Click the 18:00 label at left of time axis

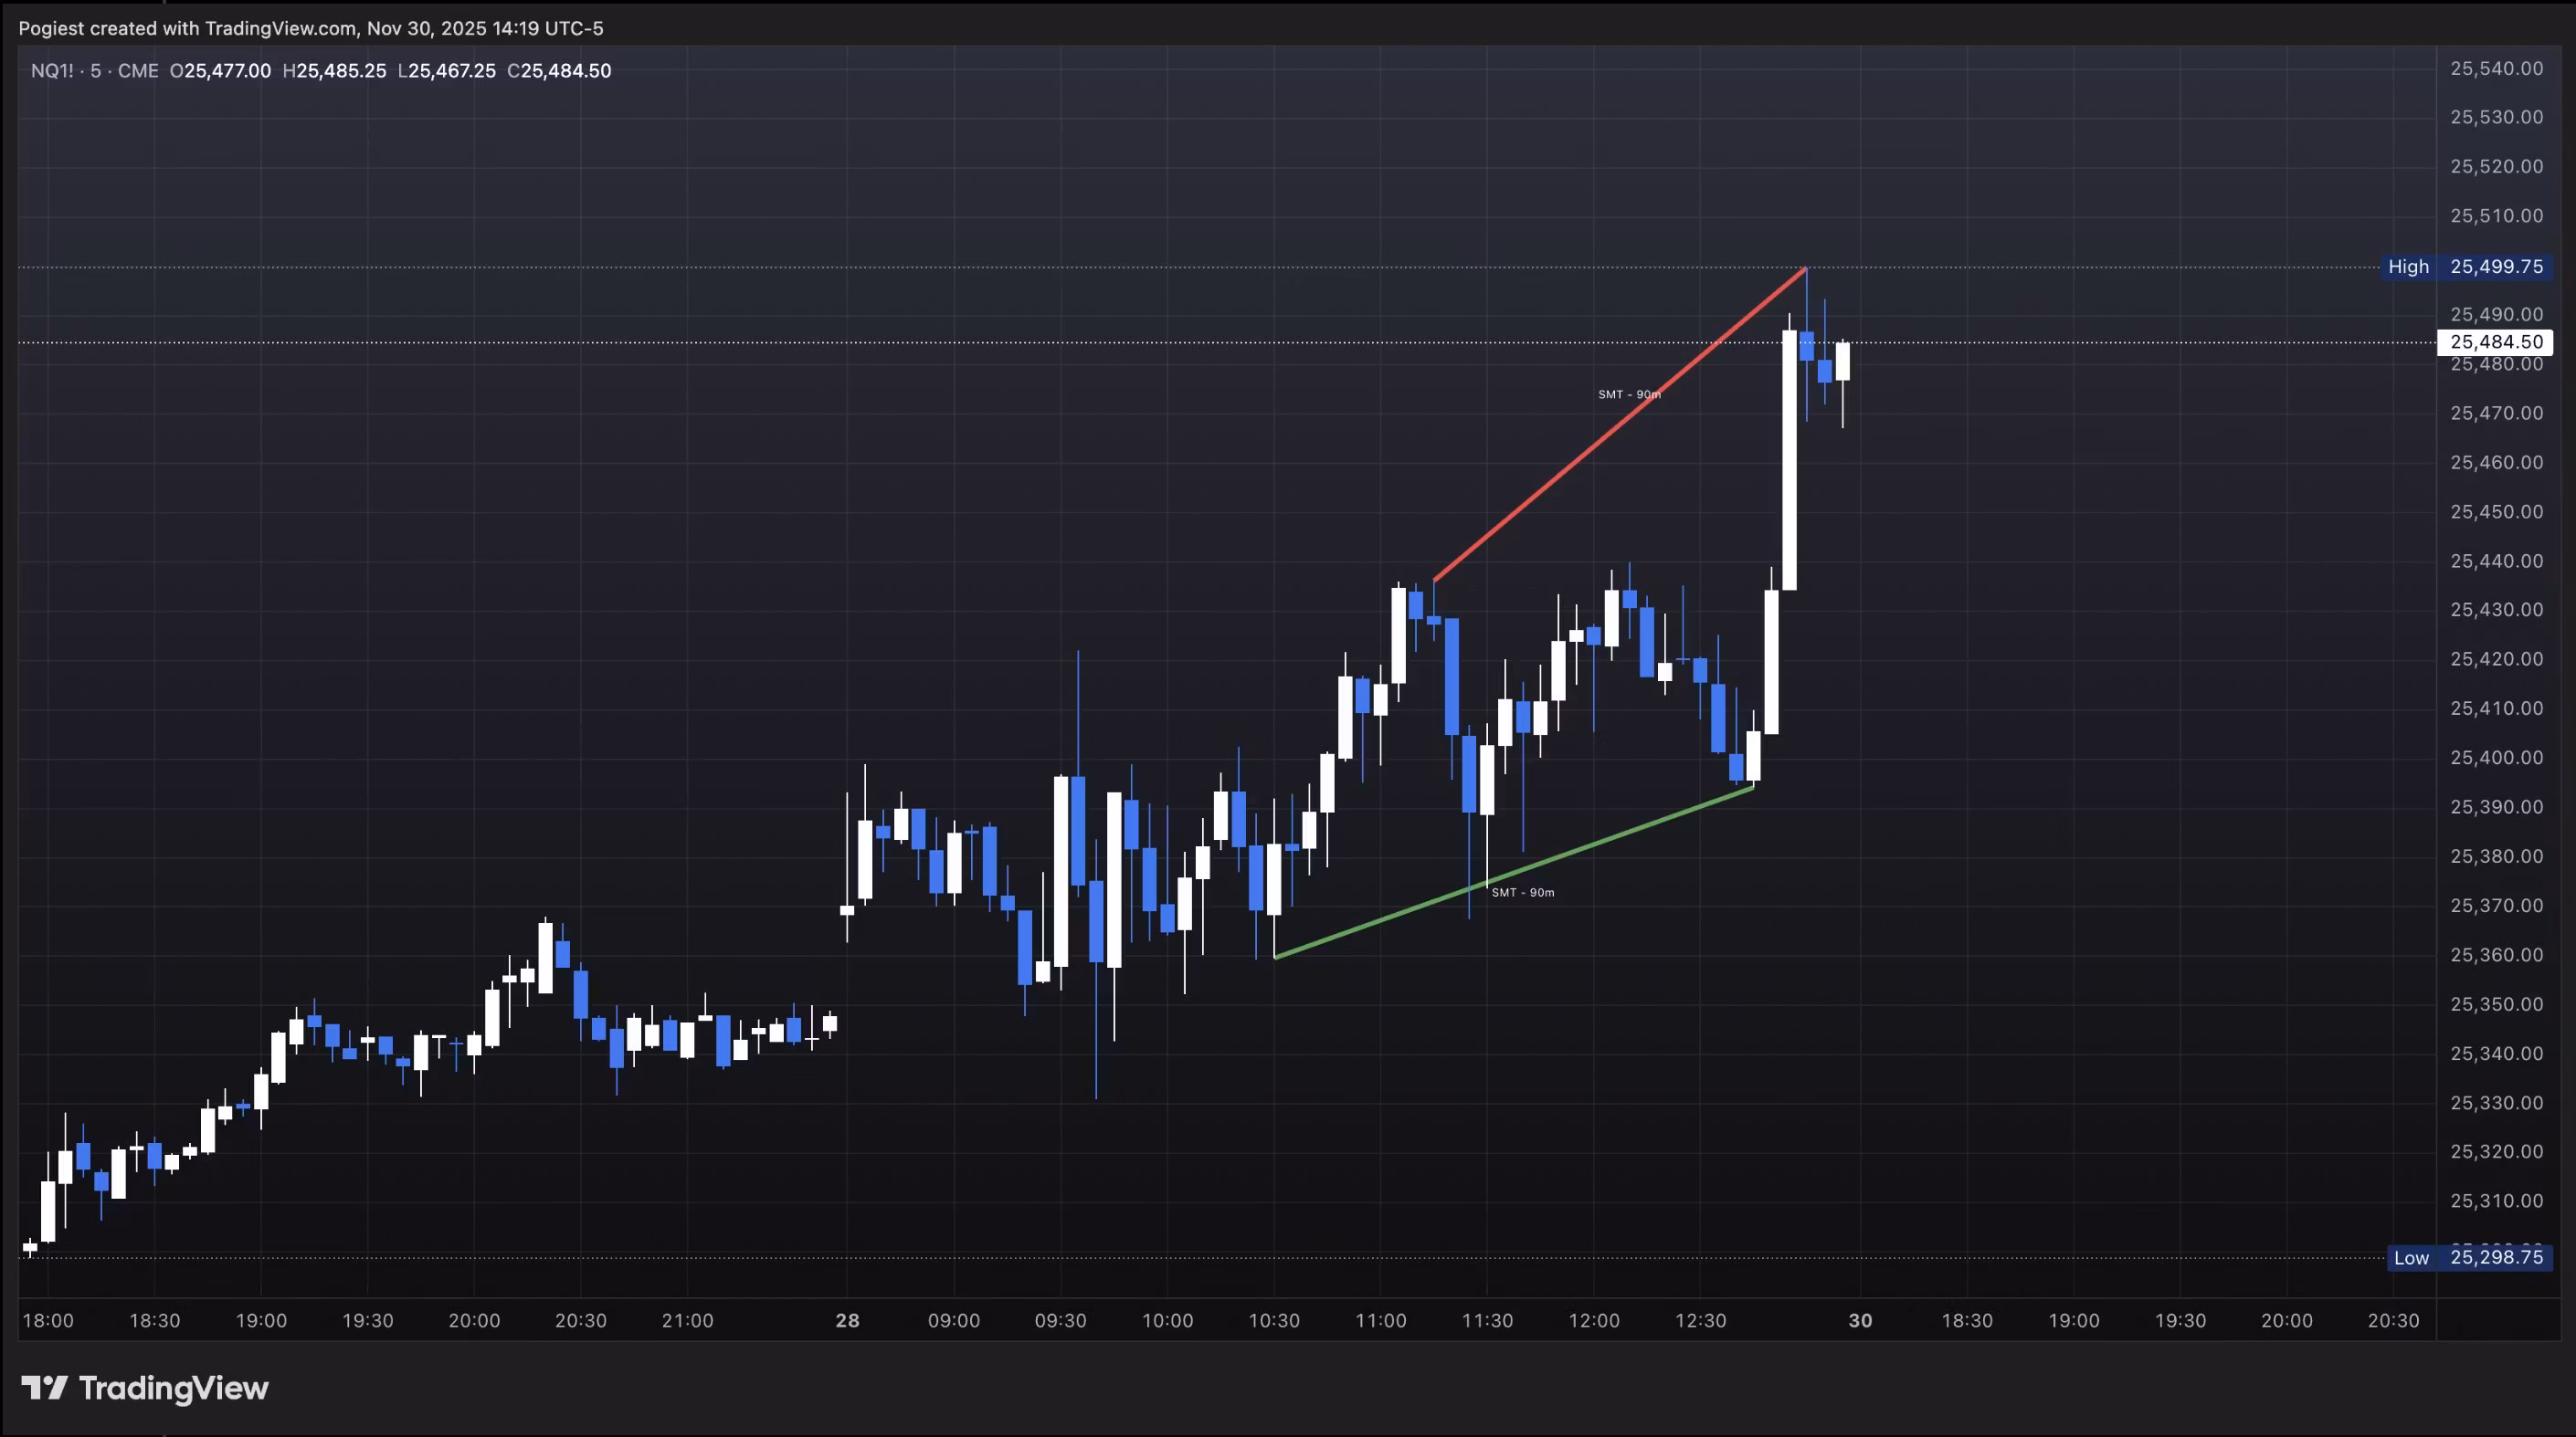48,1320
